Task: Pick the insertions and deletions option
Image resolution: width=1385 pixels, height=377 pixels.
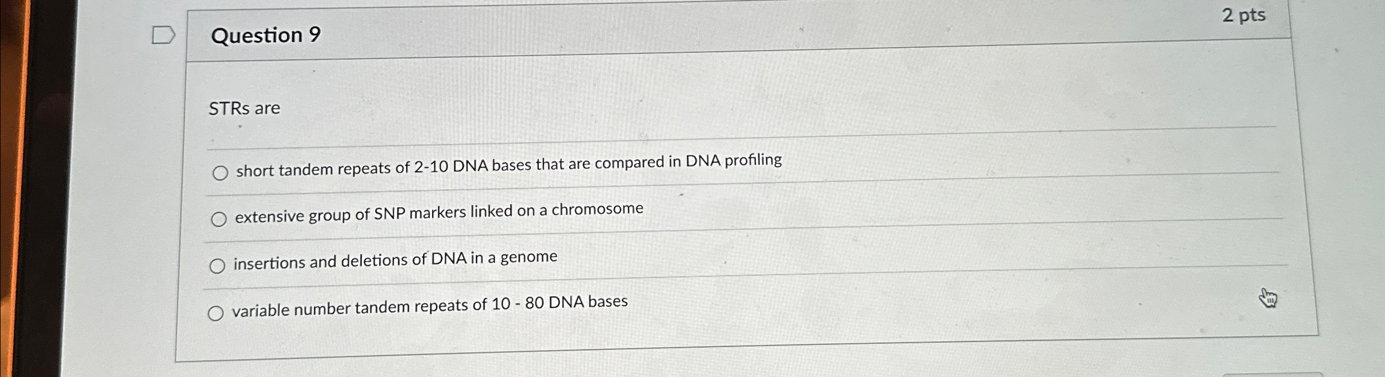Action: (x=218, y=265)
